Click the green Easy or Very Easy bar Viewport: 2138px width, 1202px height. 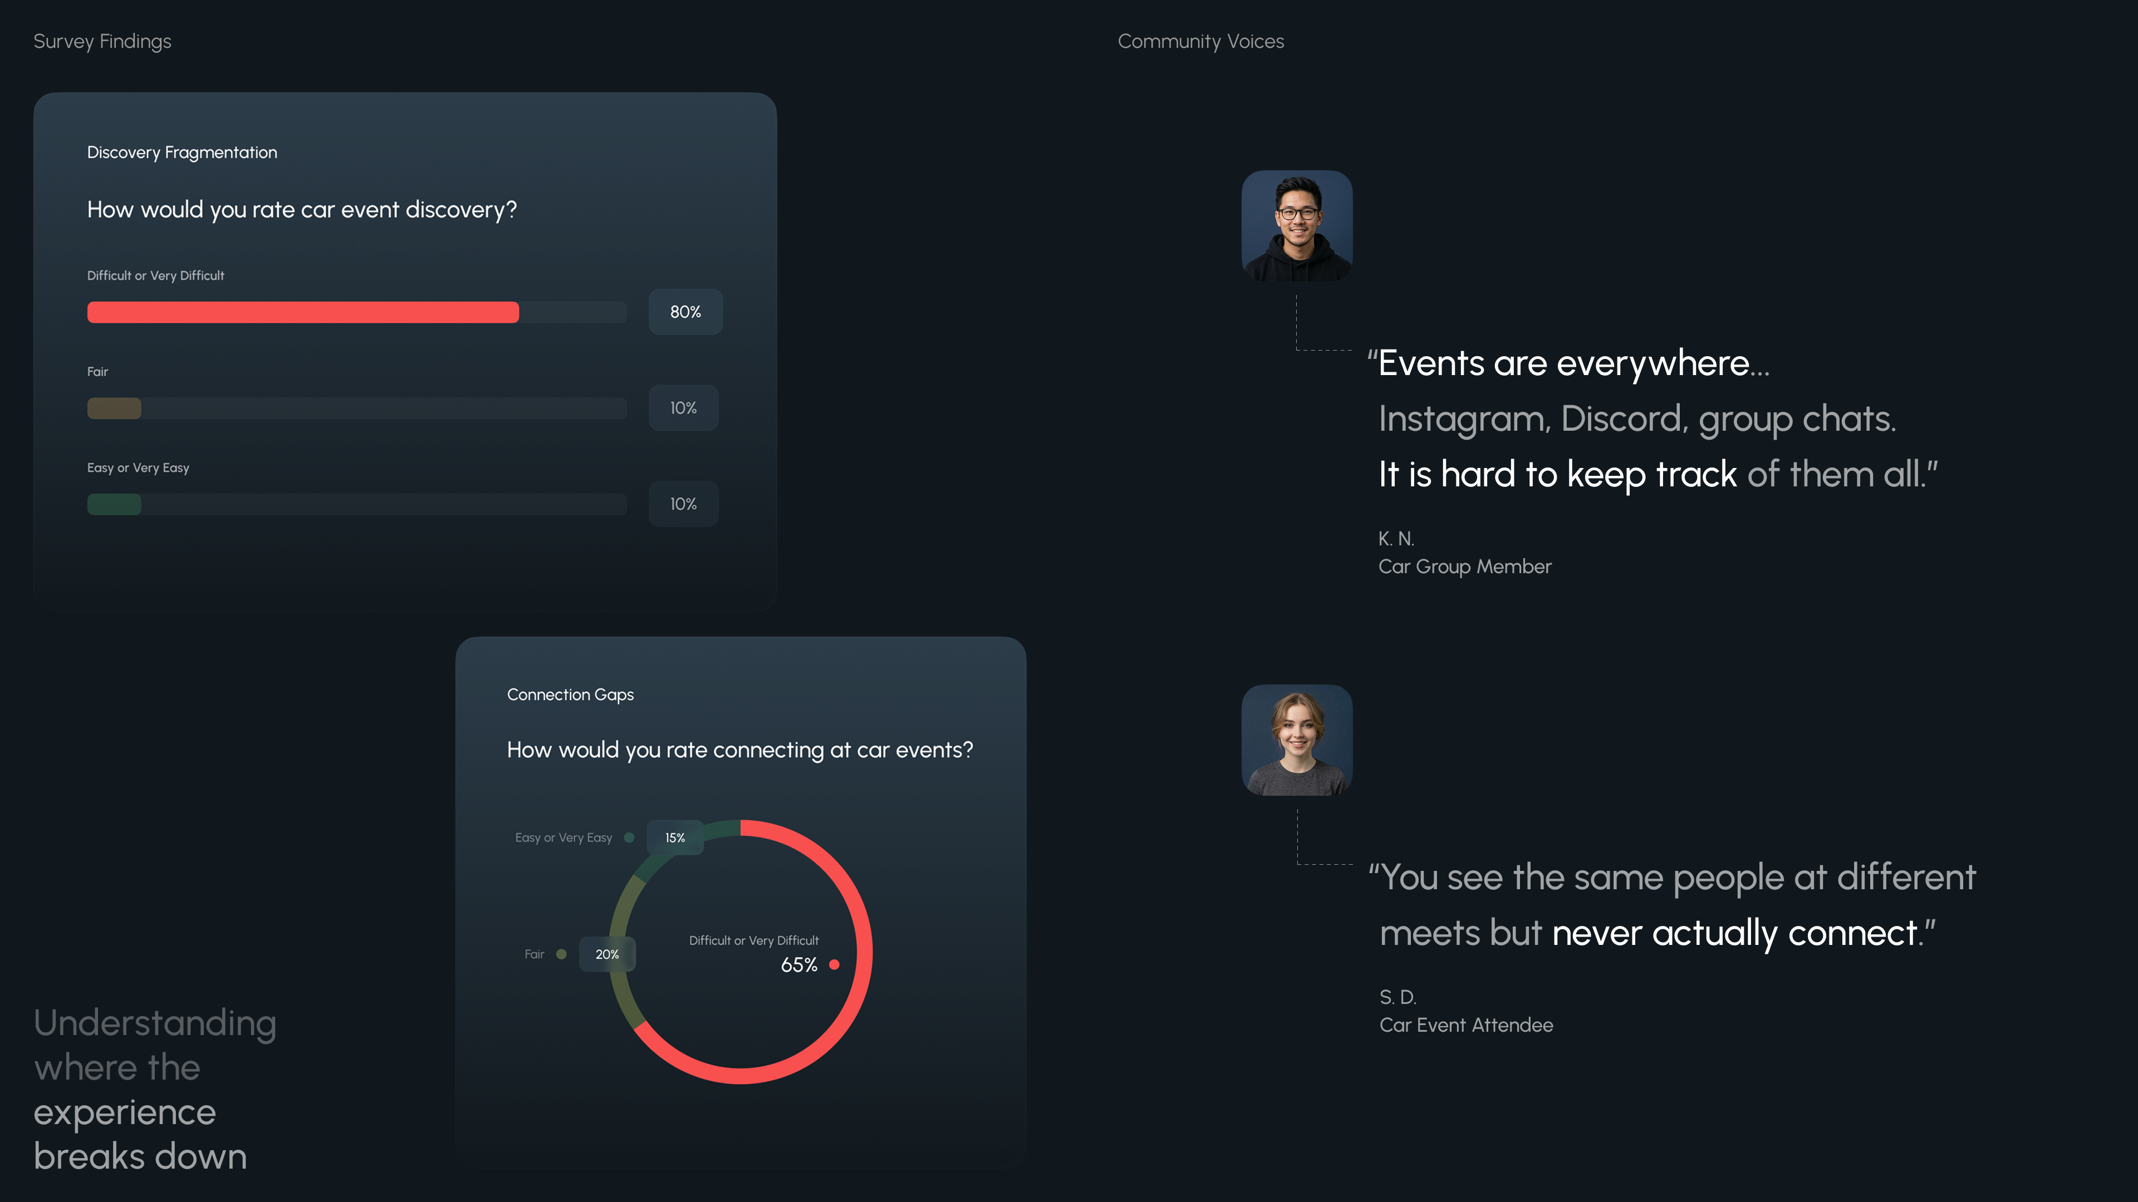pyautogui.click(x=115, y=504)
